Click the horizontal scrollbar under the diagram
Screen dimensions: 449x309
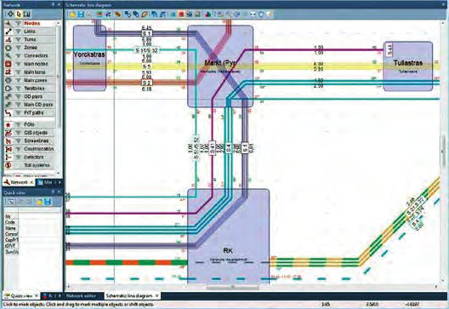252,286
